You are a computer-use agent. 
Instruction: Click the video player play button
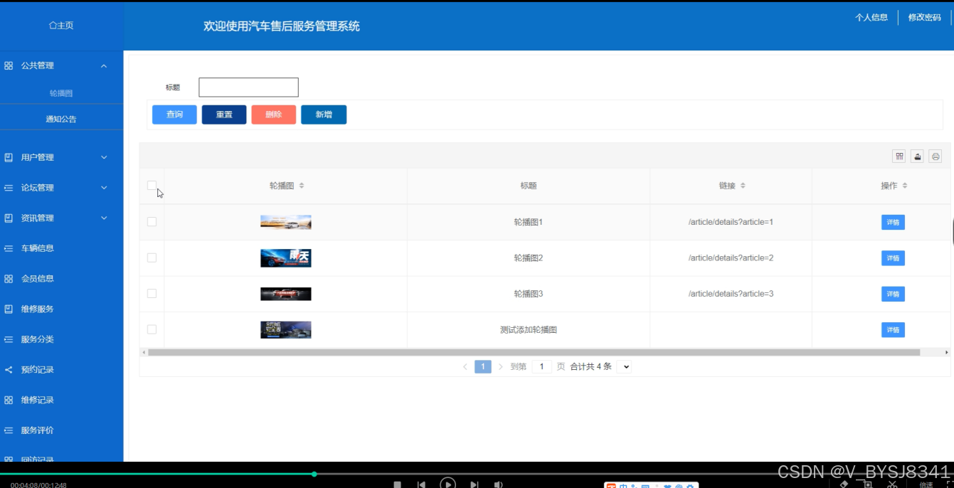(x=447, y=484)
